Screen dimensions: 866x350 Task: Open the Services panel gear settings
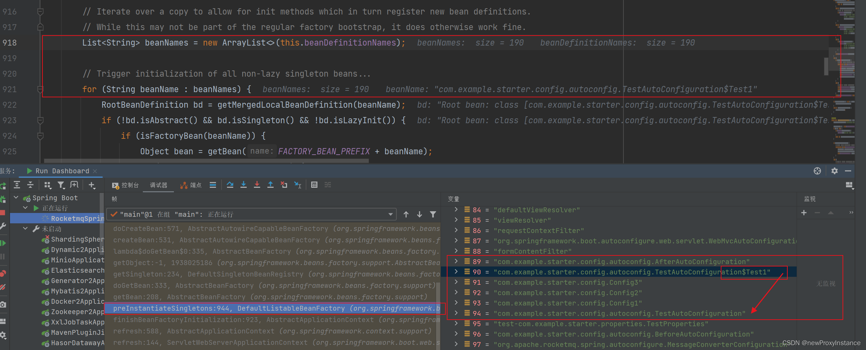click(835, 171)
